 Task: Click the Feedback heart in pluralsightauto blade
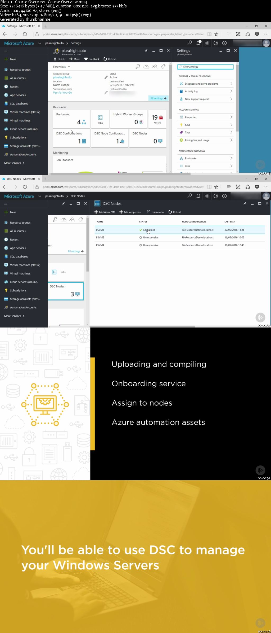tap(92, 59)
